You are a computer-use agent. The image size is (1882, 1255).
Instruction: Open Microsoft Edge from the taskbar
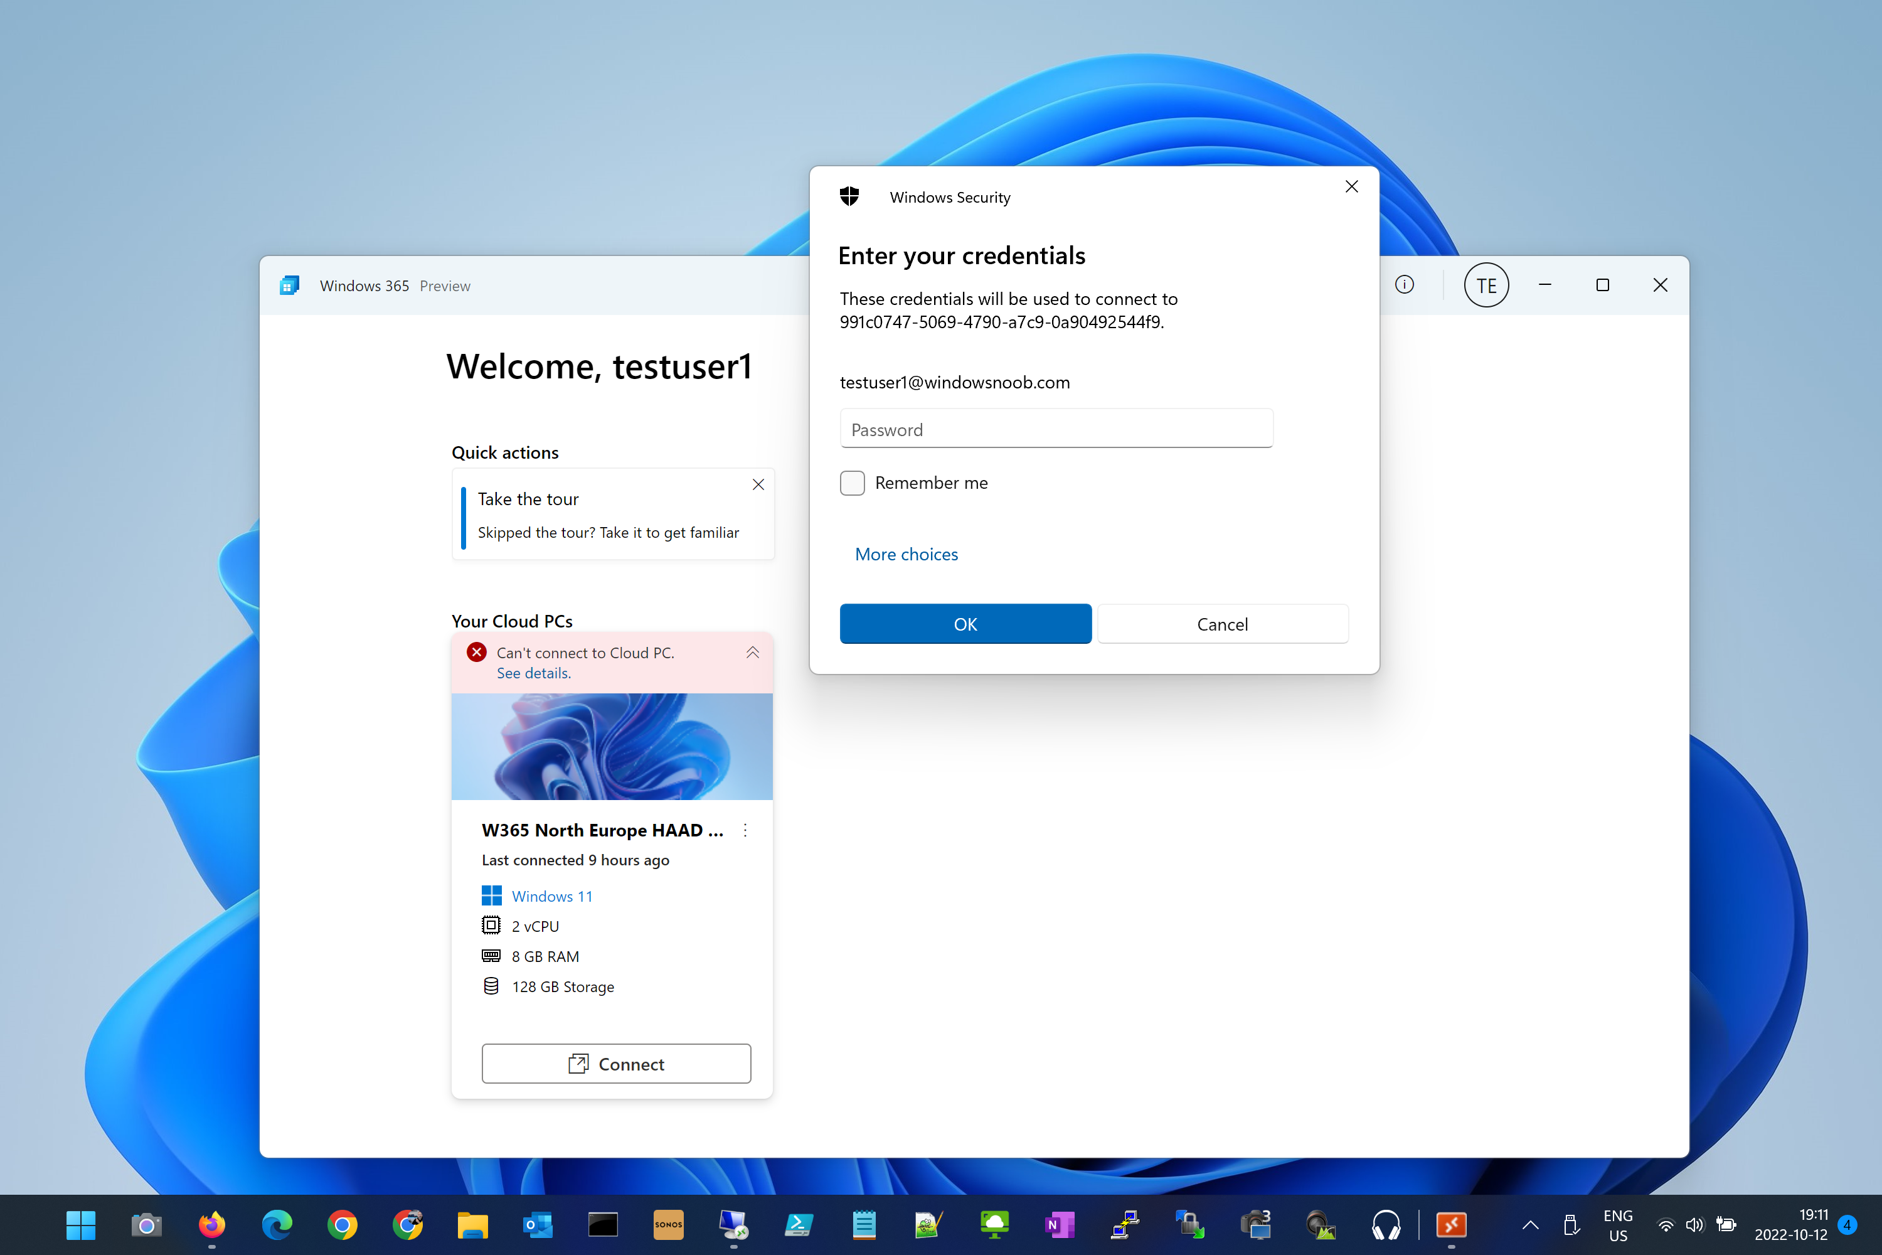(x=277, y=1225)
